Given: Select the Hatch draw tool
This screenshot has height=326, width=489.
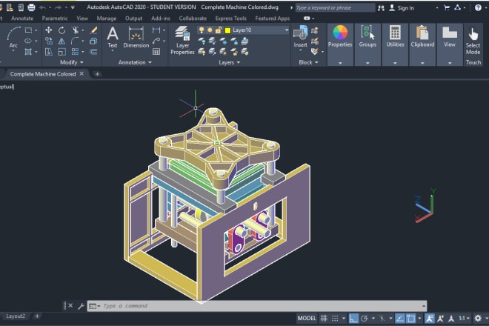Looking at the screenshot, I should 28,52.
